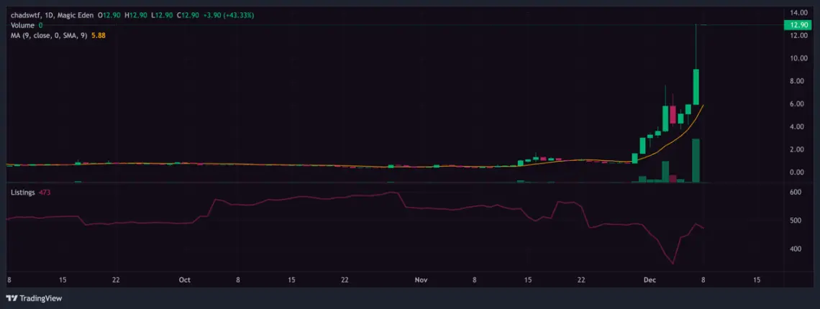
Task: Click the red candle in early December
Action: 673,114
